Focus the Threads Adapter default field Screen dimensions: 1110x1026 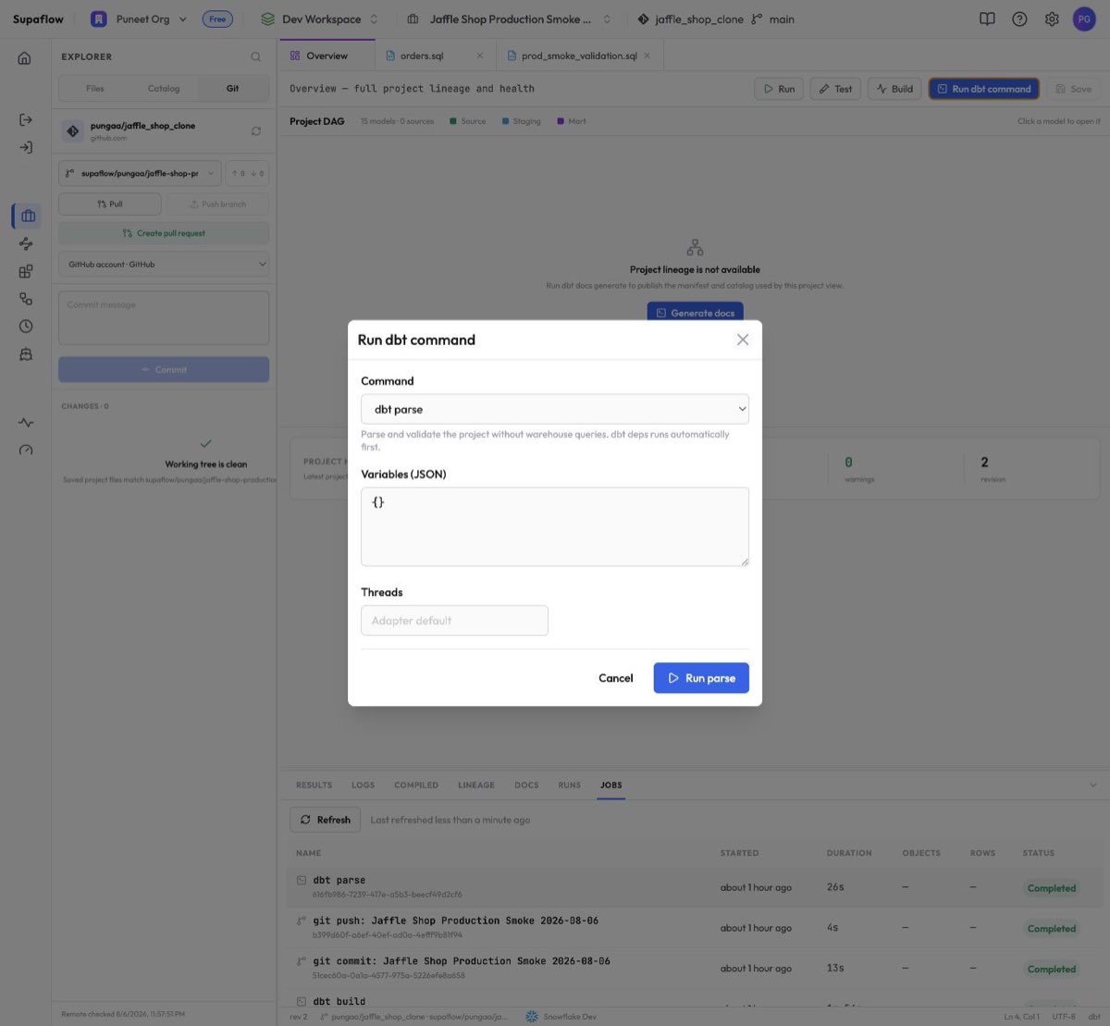454,621
